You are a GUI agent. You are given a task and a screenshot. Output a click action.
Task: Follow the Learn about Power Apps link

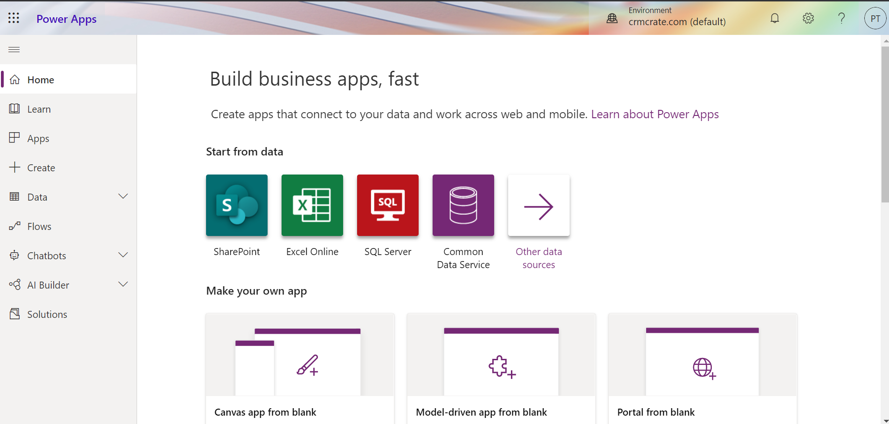click(655, 114)
